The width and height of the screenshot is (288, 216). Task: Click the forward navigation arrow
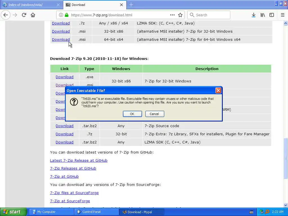(15, 15)
